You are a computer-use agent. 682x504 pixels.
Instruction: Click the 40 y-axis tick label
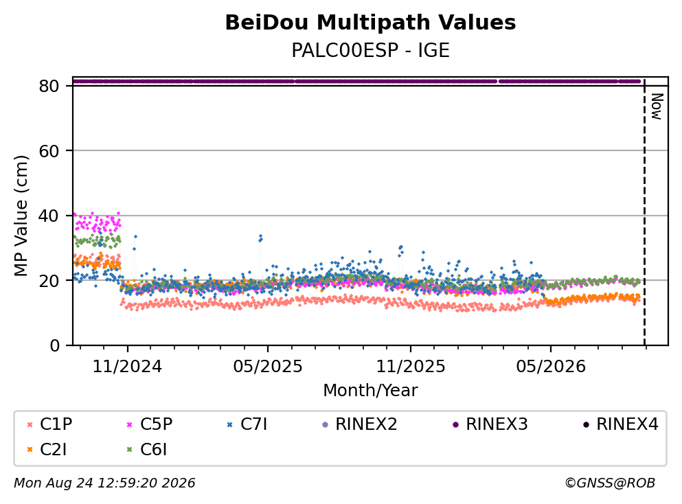tap(49, 216)
